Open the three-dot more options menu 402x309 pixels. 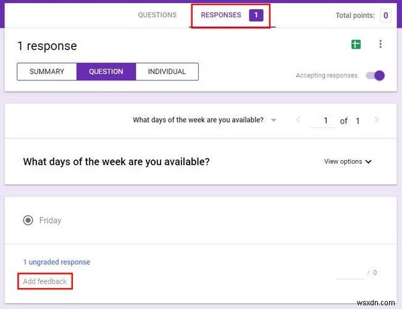tap(380, 44)
